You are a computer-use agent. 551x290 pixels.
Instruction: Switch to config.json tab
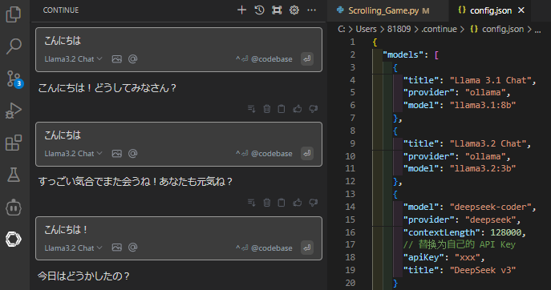[x=490, y=10]
